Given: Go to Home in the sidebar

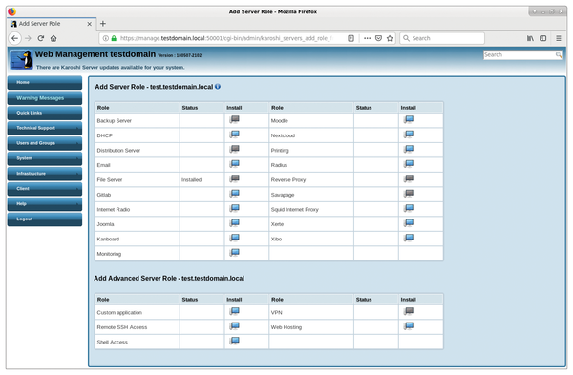Looking at the screenshot, I should [45, 82].
